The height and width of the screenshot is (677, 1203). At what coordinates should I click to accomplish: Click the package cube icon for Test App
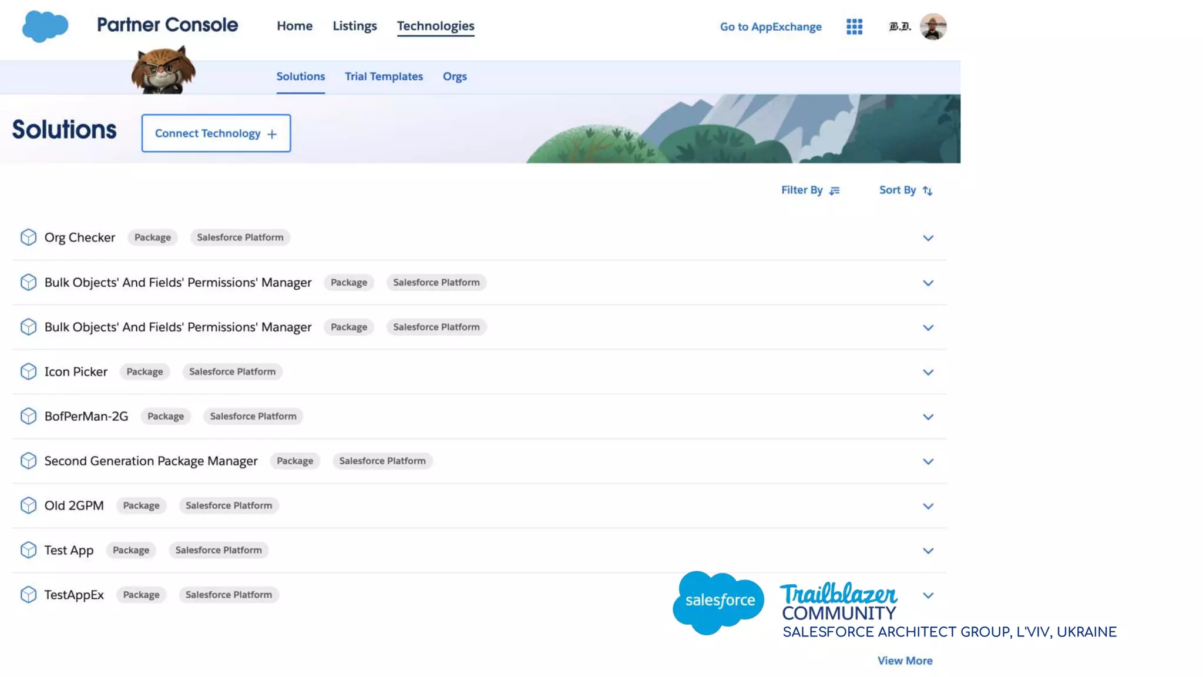point(28,550)
